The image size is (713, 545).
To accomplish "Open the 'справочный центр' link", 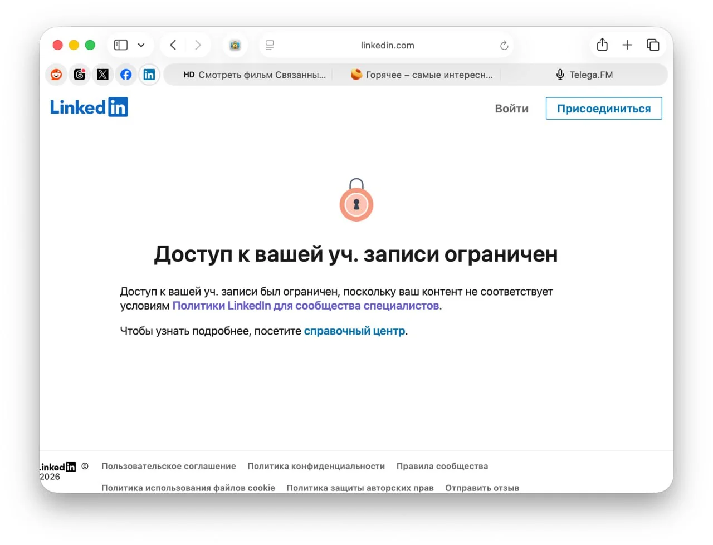I will click(x=354, y=331).
